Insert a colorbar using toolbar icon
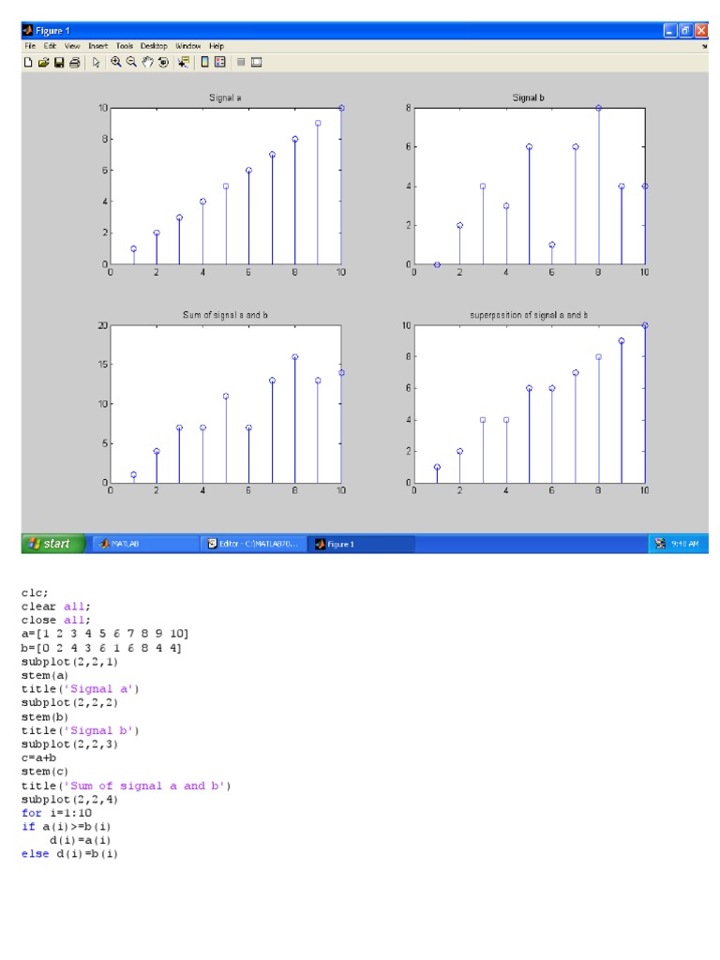The image size is (720, 960). [205, 62]
